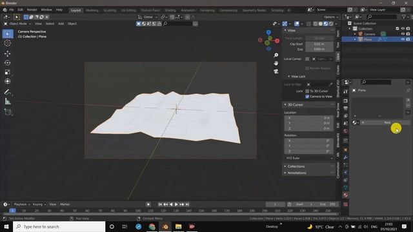
Task: Uncheck Camera to View lock
Action: point(307,97)
